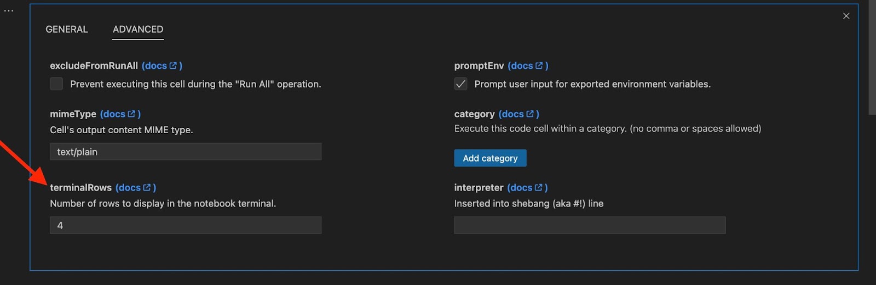Select the ADVANCED tab

coord(138,29)
